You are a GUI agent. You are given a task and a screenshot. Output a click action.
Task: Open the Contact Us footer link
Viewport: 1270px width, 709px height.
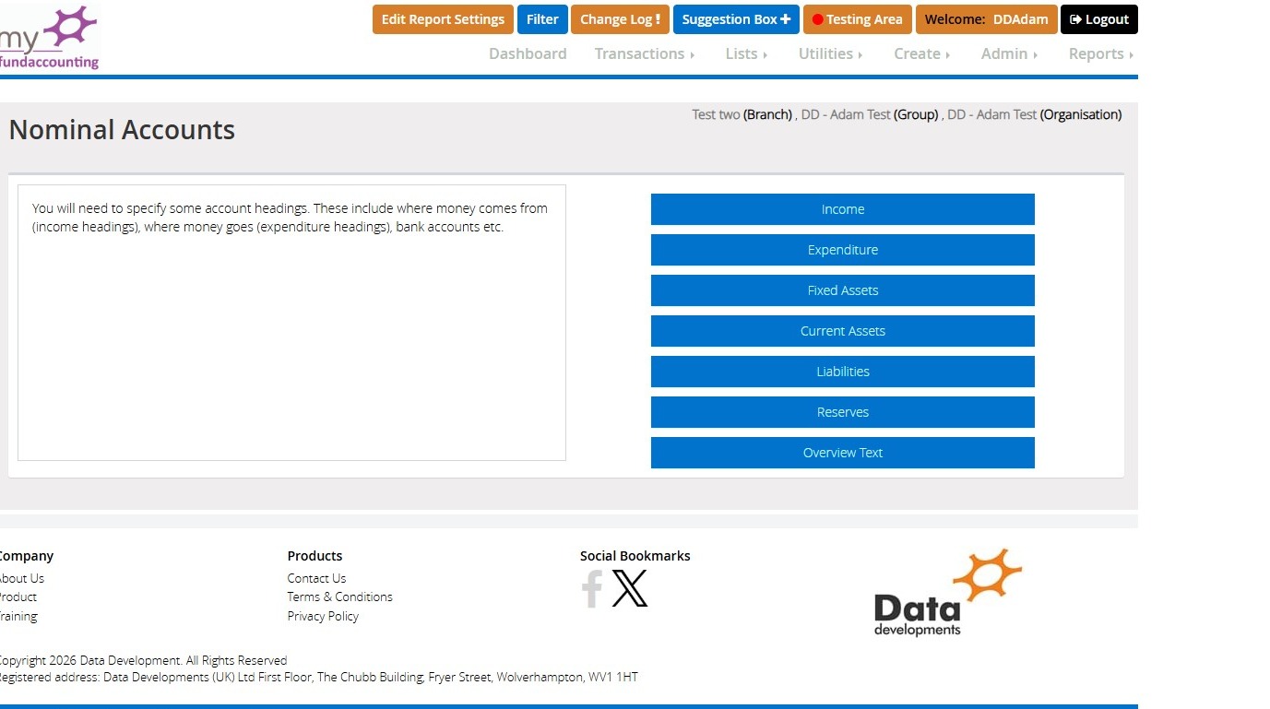click(x=316, y=578)
